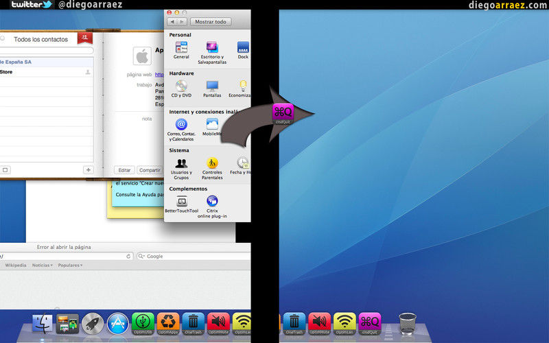Click the Apple logo contact picture
Screen dimensions: 549x343
tap(142, 56)
